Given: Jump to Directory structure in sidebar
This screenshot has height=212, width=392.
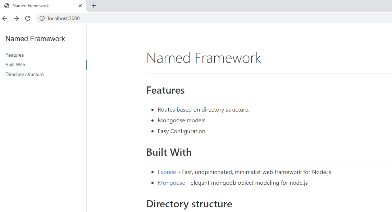Looking at the screenshot, I should pyautogui.click(x=24, y=74).
